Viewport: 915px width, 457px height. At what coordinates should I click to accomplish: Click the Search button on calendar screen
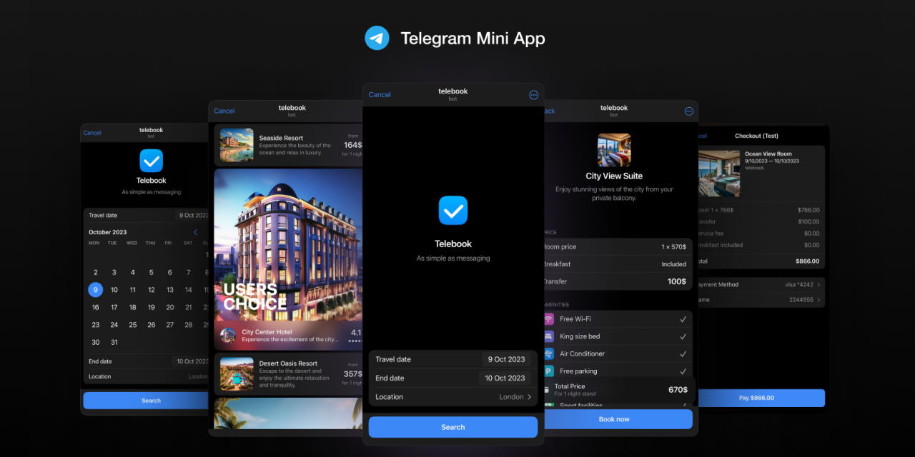click(147, 401)
